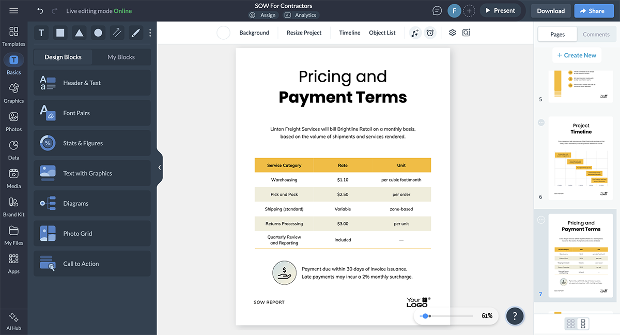The image size is (620, 335).
Task: Select the Project Timeline page thumbnail
Action: click(581, 158)
